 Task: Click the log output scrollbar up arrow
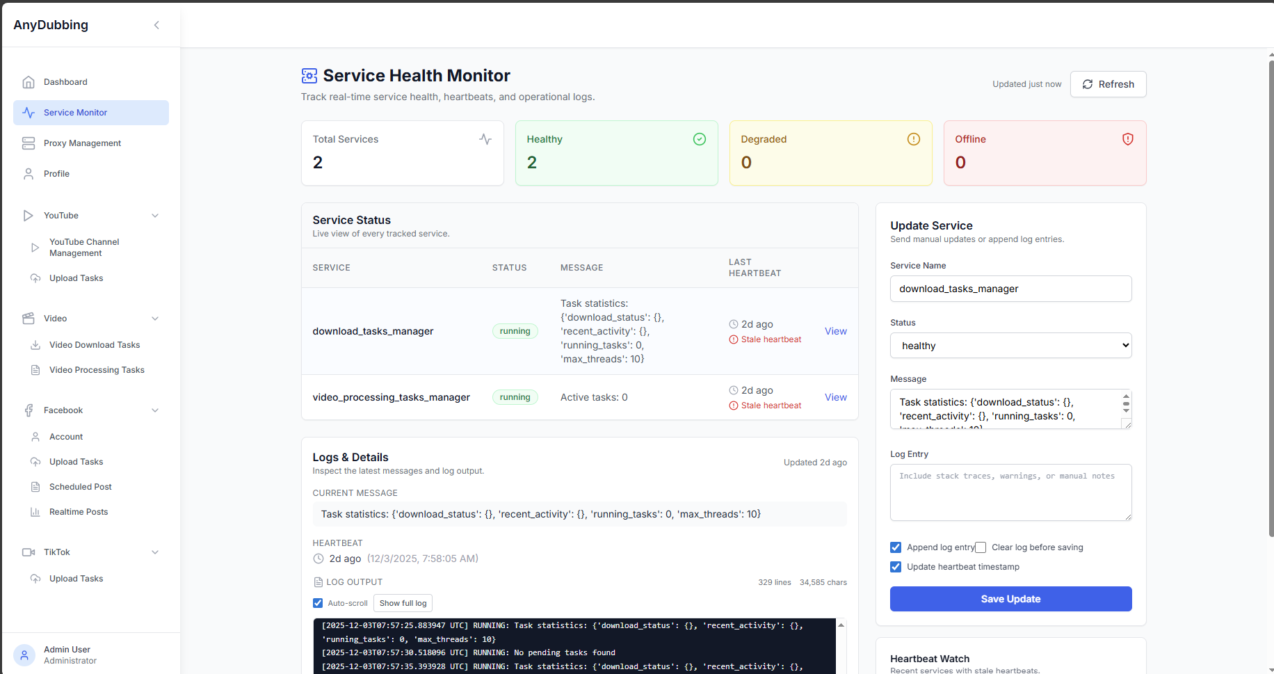[841, 625]
